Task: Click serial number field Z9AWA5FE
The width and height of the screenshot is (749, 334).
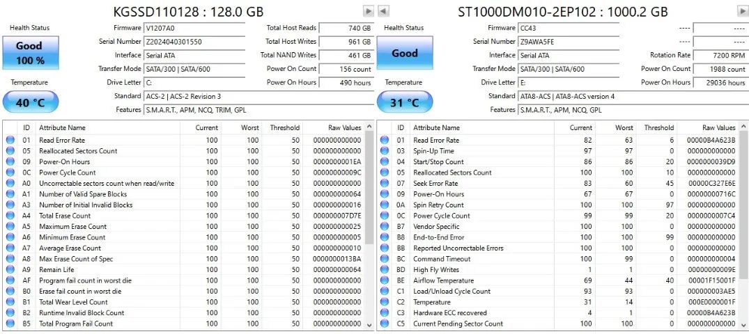Action: (569, 42)
